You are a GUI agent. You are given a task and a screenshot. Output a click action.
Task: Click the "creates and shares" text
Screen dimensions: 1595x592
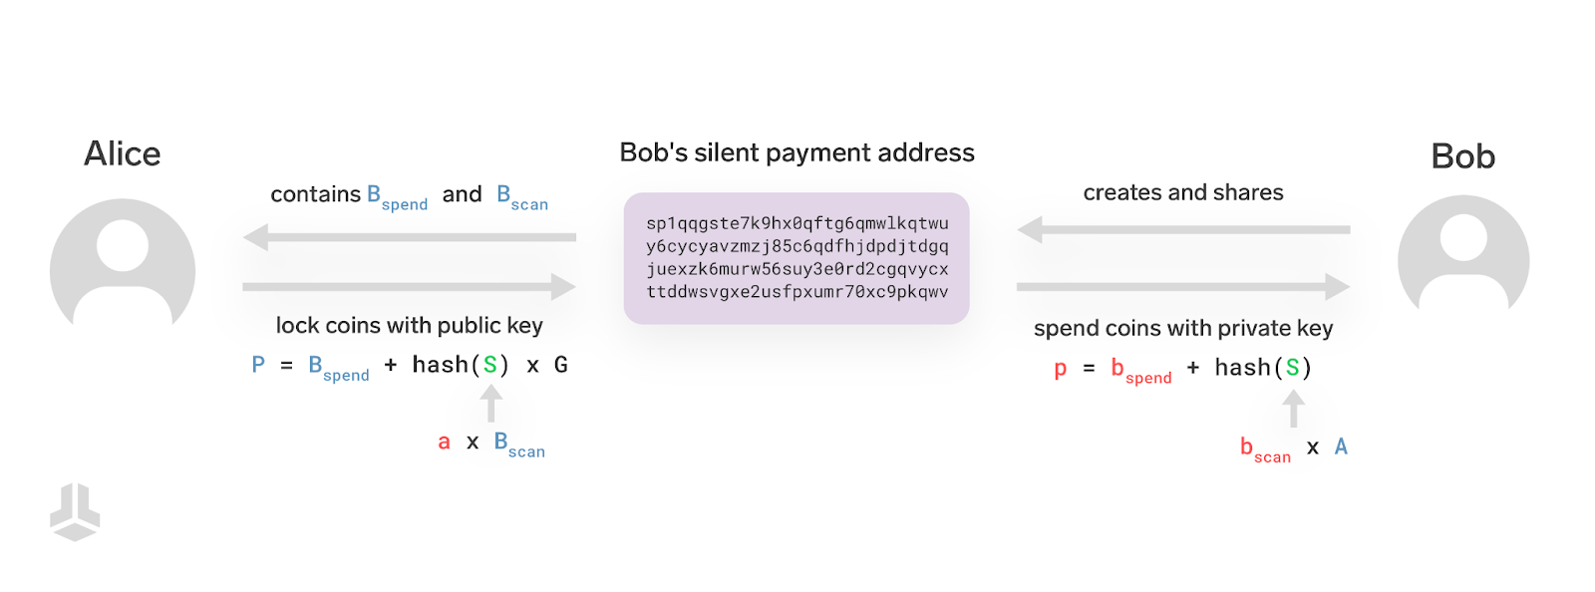click(1183, 192)
